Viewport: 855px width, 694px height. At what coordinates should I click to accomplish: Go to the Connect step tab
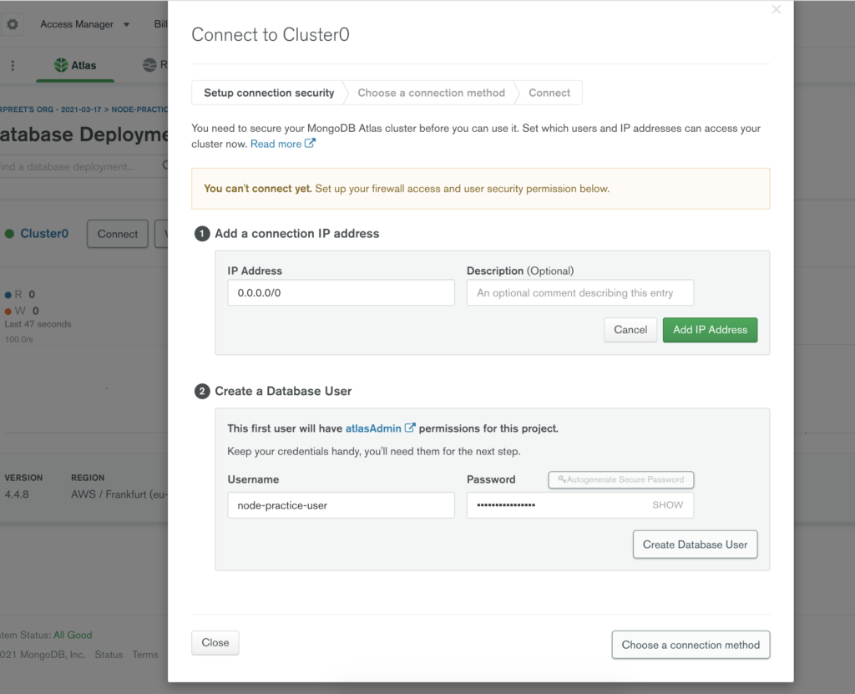(549, 93)
